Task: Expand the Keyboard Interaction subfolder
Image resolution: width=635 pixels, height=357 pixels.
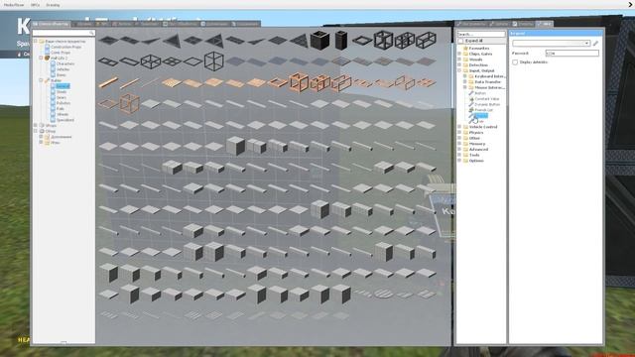Action: 465,76
